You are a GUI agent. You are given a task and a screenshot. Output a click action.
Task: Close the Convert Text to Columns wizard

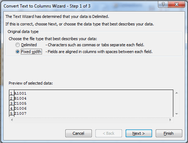pos(177,4)
